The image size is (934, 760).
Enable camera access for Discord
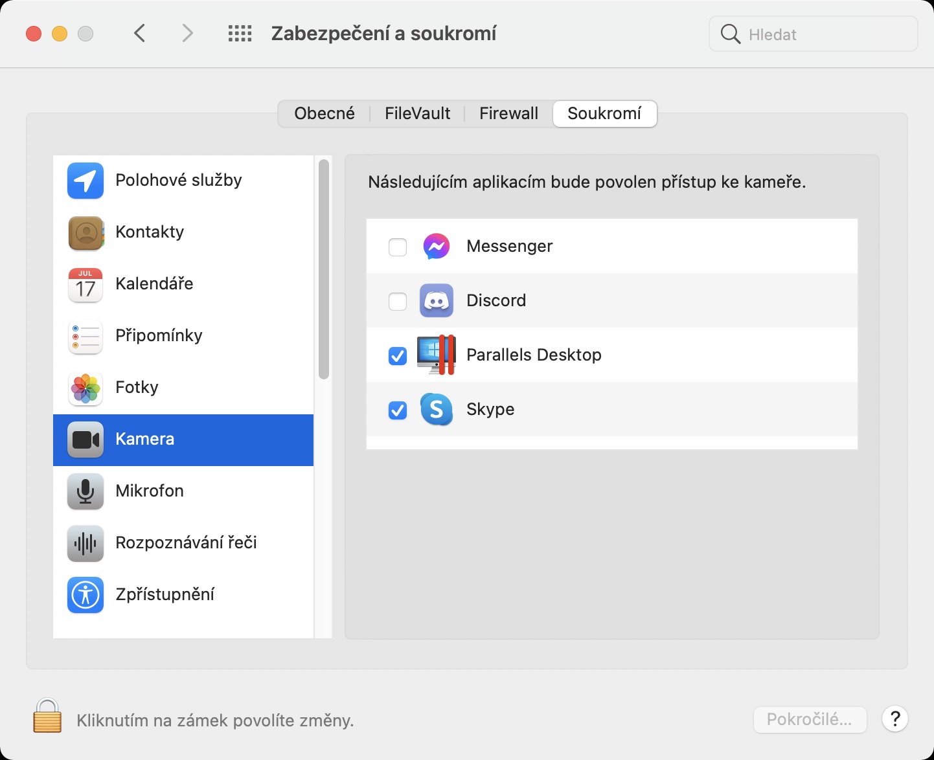pos(398,301)
